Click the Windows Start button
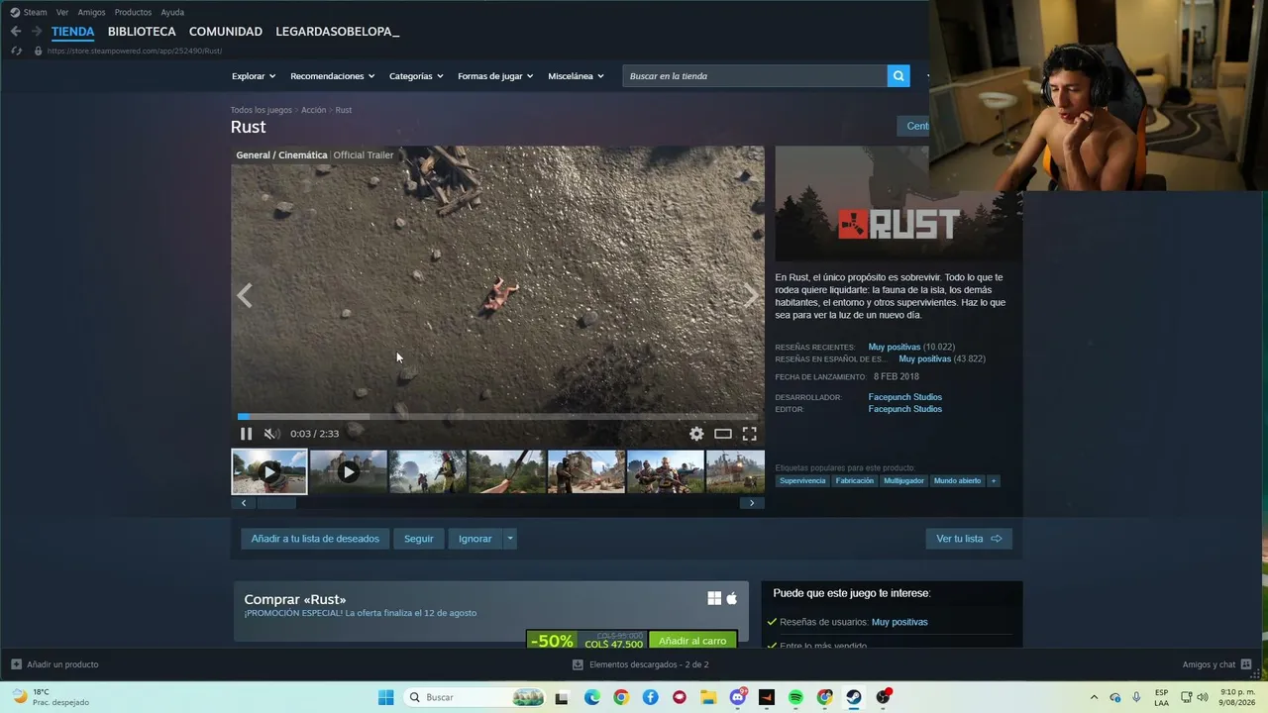This screenshot has height=713, width=1268. pyautogui.click(x=385, y=697)
